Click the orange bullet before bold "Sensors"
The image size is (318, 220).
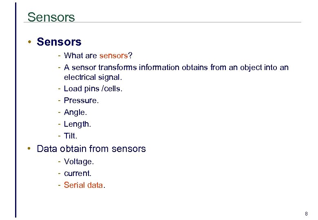point(30,42)
